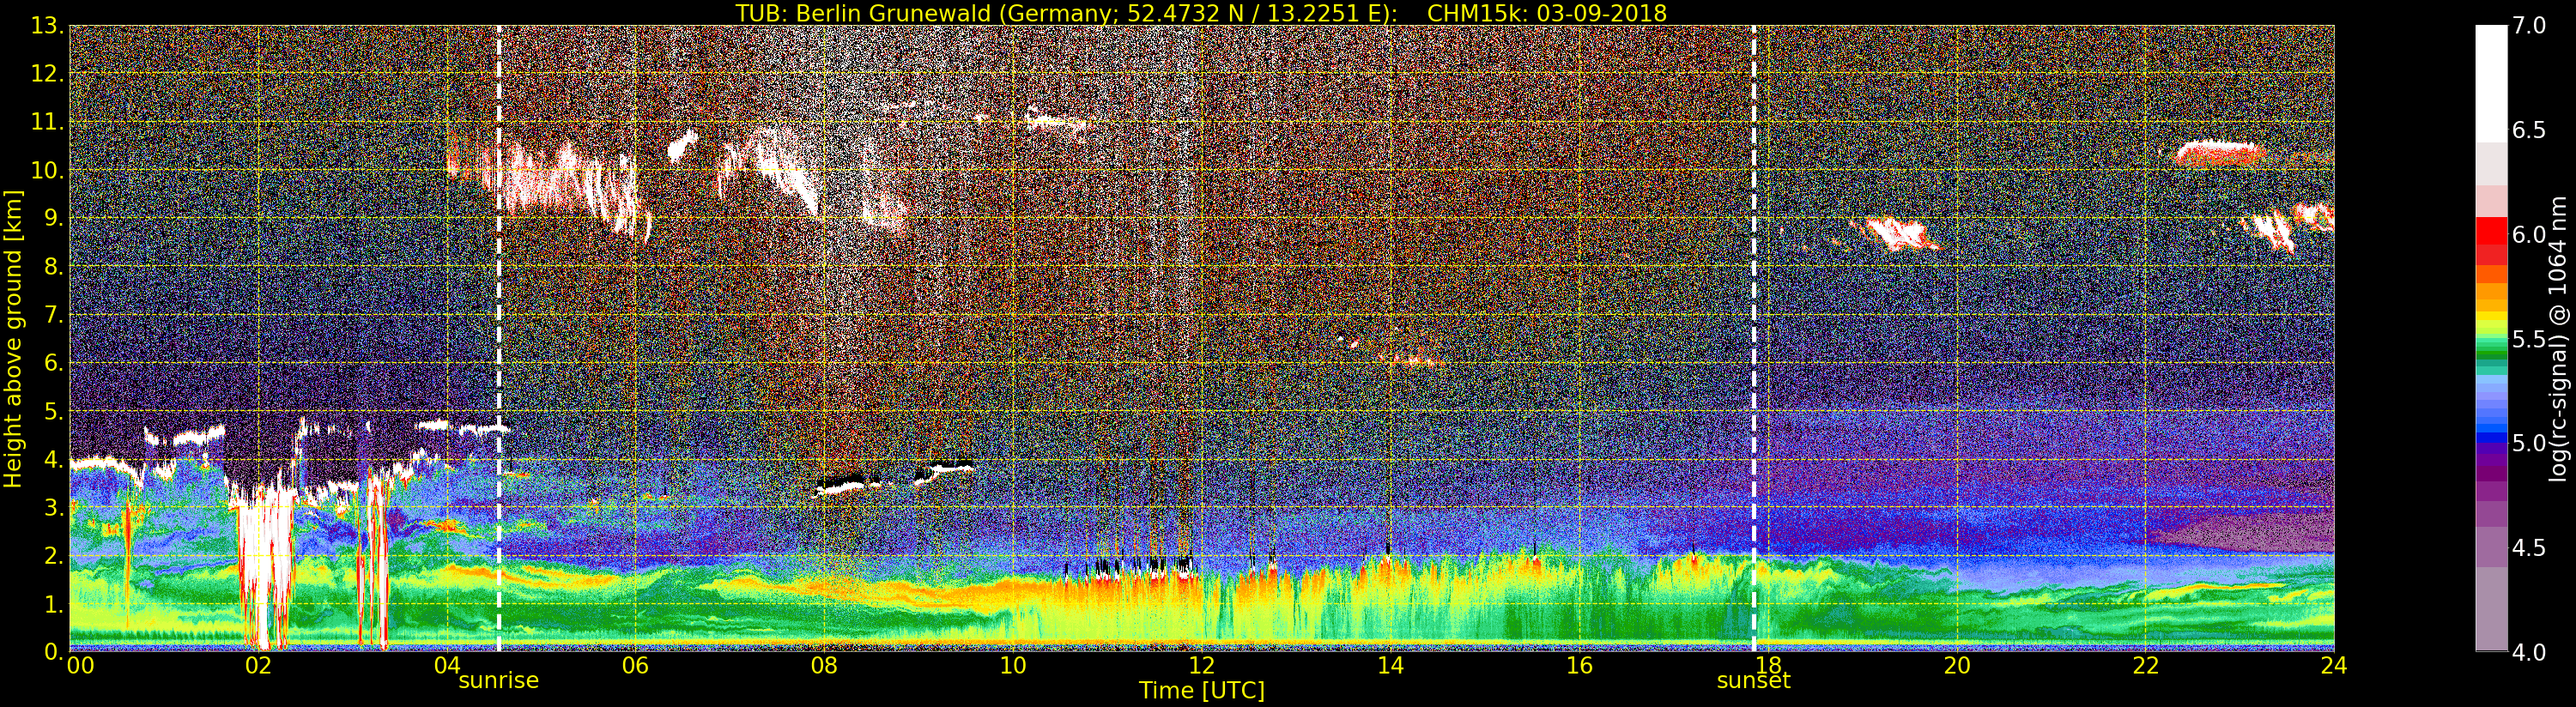The height and width of the screenshot is (707, 2576).
Task: Click the '04' tick on the time axis
Action: pos(447,666)
